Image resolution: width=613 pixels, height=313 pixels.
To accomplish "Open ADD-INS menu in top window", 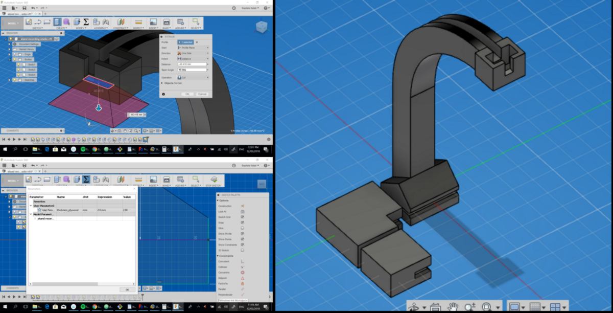I will [180, 28].
